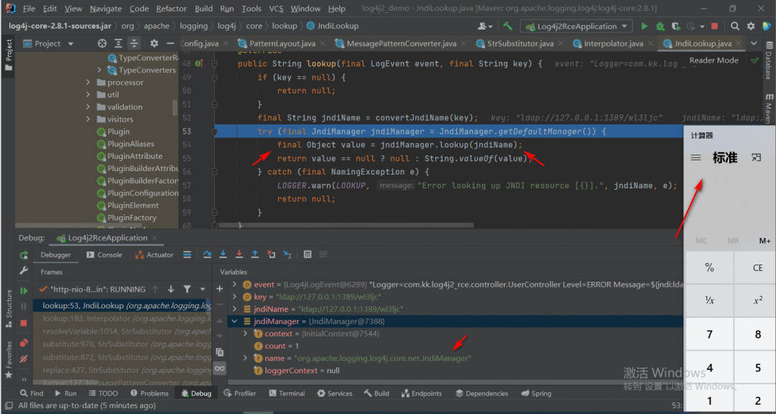Open the Log4j2RceApplication run configuration dropdown
776x414 pixels.
(576, 27)
